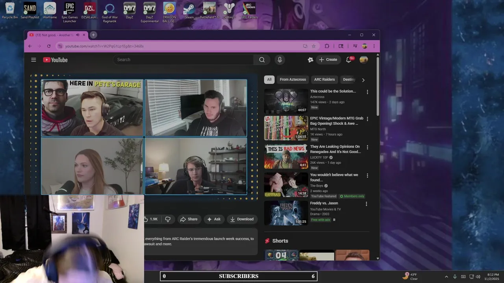Select the All filter chip
This screenshot has height=283, width=504.
(x=269, y=79)
